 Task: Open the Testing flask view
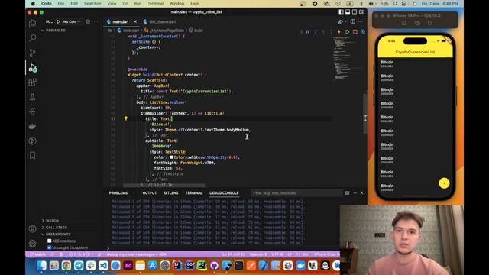pyautogui.click(x=32, y=97)
